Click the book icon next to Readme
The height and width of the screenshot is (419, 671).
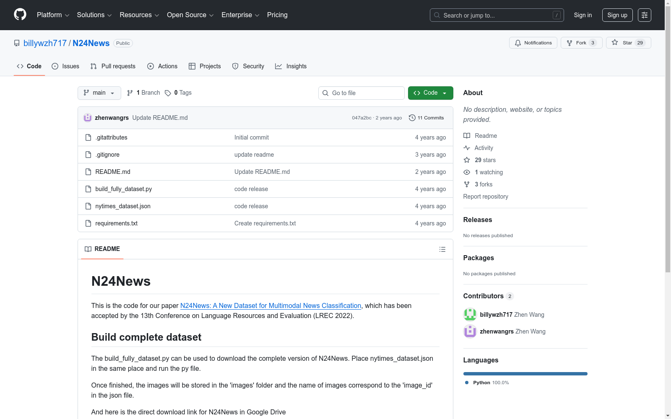pos(467,136)
